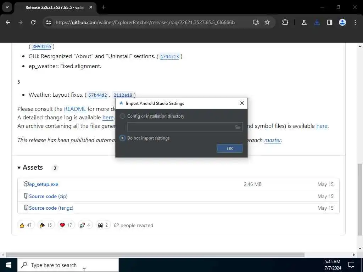Click the file icon for Source code (tar.gz)
The height and width of the screenshot is (272, 363).
26,208
